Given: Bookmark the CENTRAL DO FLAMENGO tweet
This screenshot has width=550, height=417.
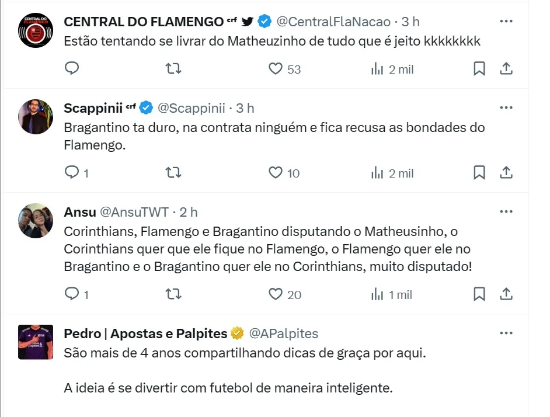Looking at the screenshot, I should [479, 69].
